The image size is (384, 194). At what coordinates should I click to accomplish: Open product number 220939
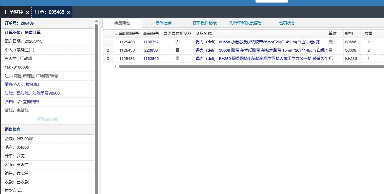click(151, 50)
